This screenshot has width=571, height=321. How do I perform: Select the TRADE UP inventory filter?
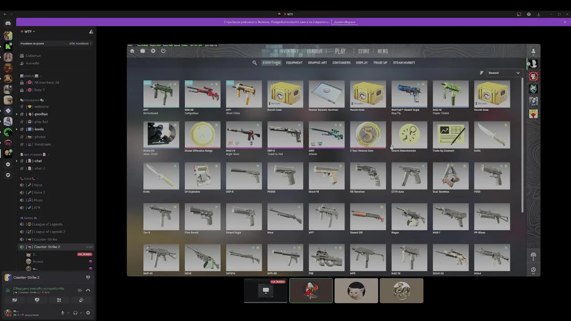pos(380,63)
